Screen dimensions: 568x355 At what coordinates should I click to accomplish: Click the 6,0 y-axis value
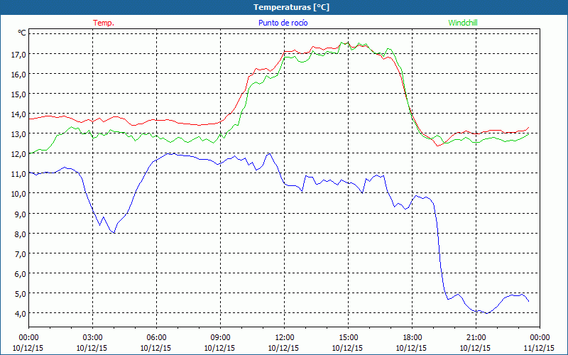(21, 273)
